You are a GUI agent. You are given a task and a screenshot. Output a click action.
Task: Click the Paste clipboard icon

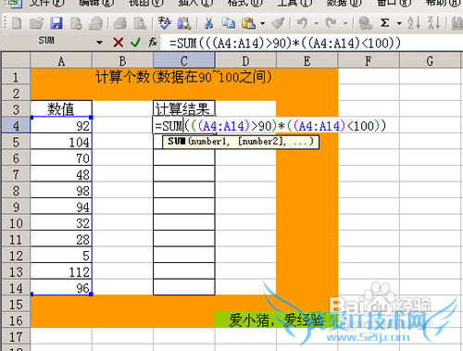point(248,23)
